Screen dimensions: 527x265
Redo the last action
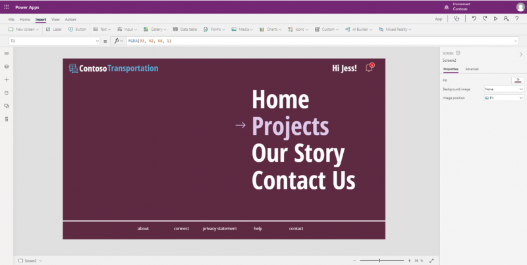click(x=485, y=19)
